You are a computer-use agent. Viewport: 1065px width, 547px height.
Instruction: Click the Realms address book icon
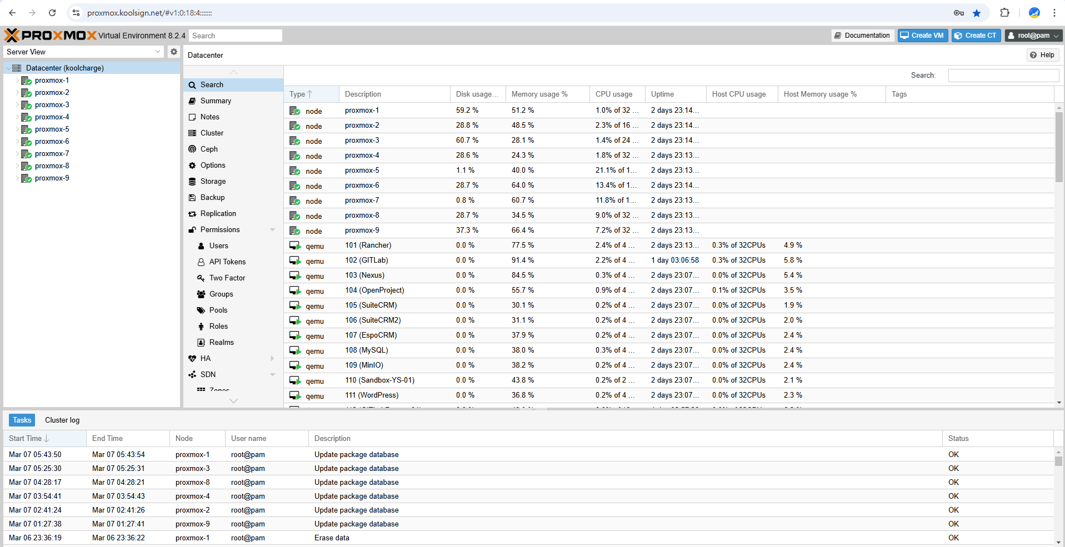click(x=201, y=343)
